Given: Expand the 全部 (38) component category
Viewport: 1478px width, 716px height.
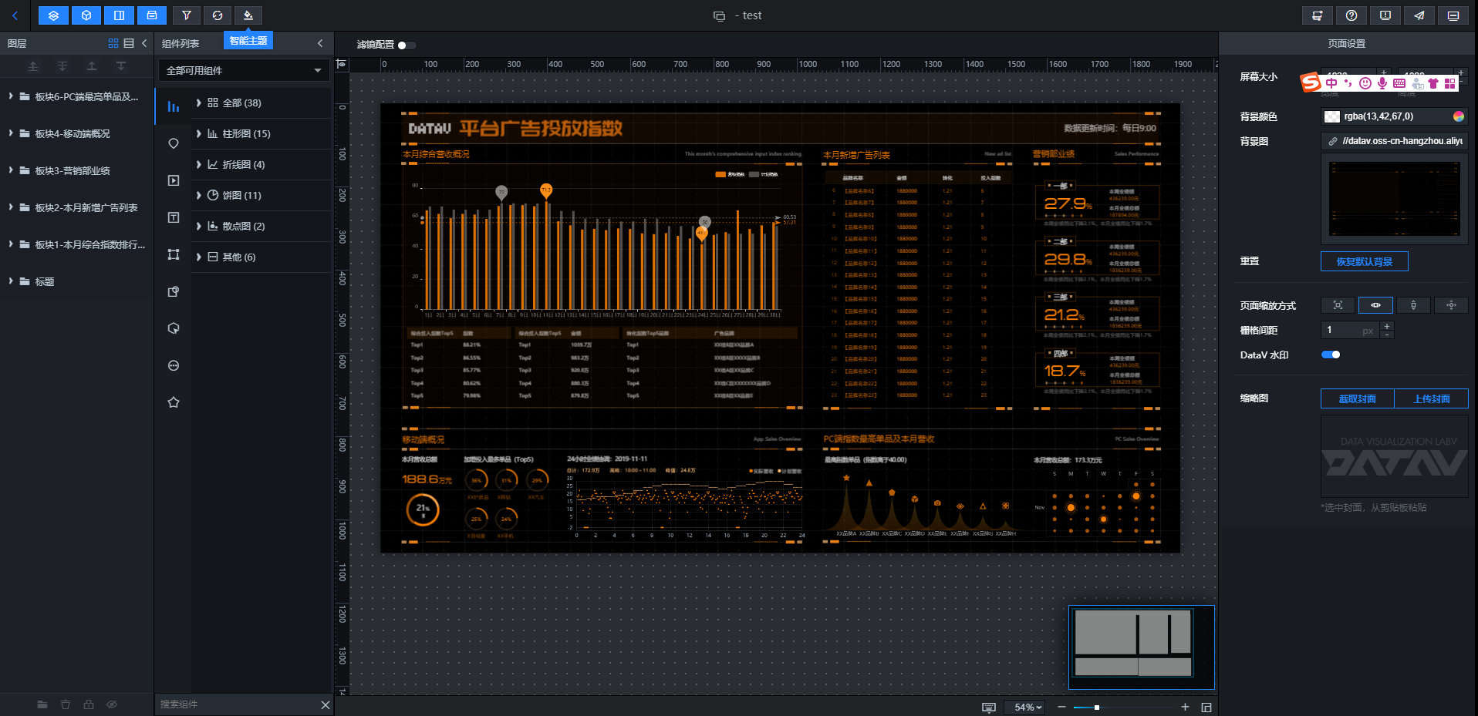Looking at the screenshot, I should (261, 103).
